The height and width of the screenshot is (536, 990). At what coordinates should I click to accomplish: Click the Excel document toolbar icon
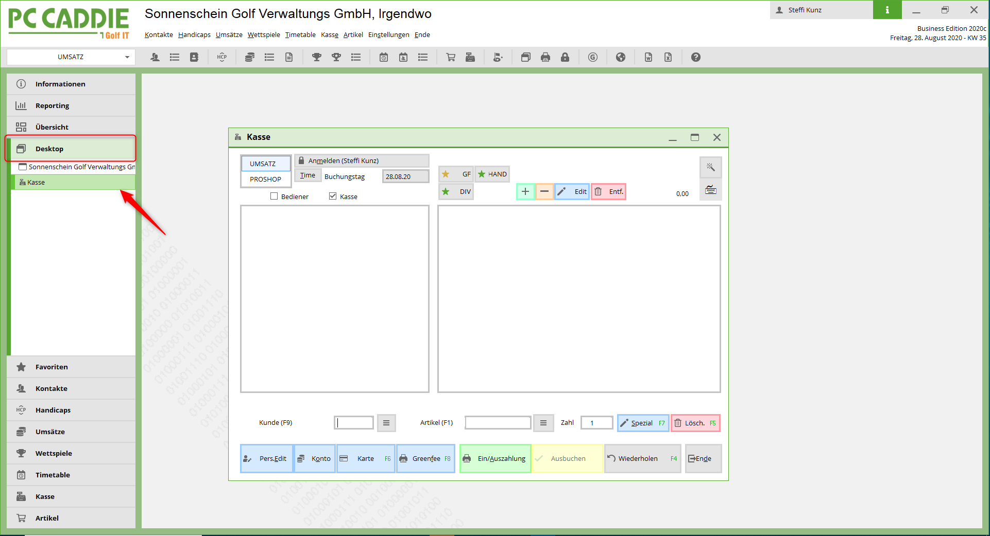[668, 57]
